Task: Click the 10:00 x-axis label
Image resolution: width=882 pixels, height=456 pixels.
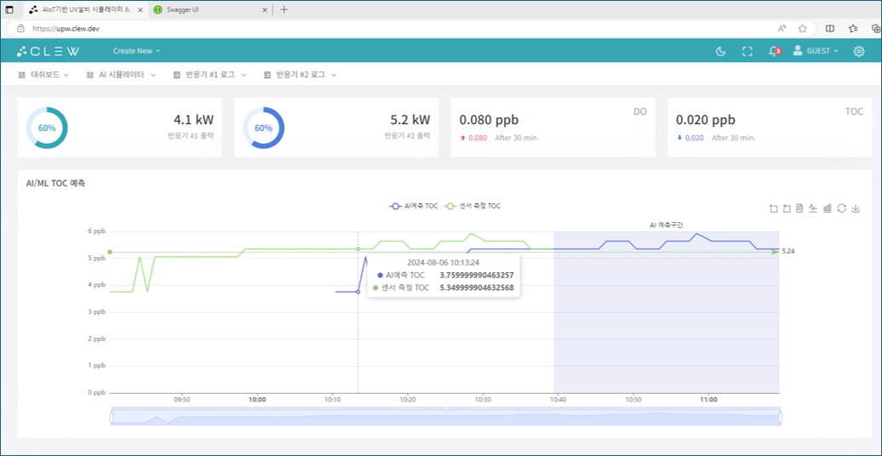Action: tap(257, 400)
